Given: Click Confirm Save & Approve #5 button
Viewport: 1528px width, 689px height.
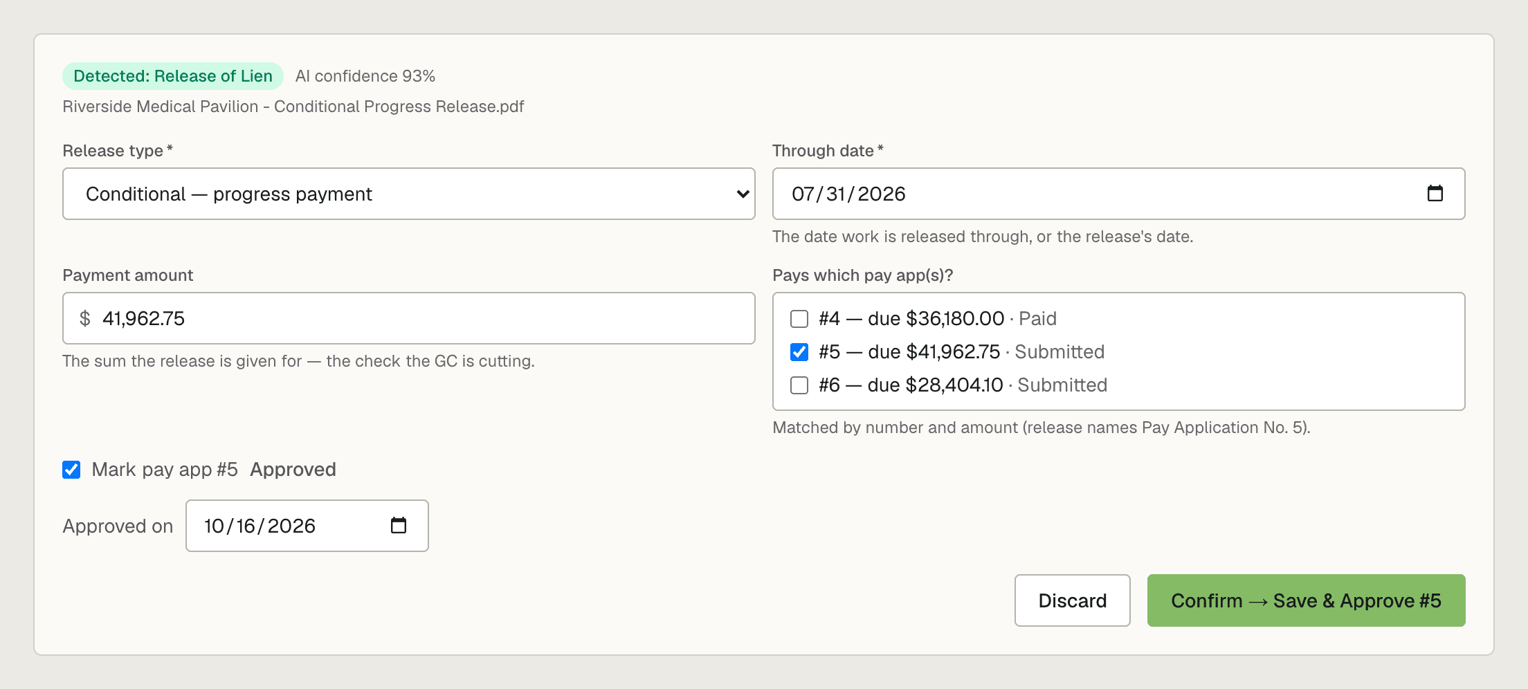Looking at the screenshot, I should 1306,600.
